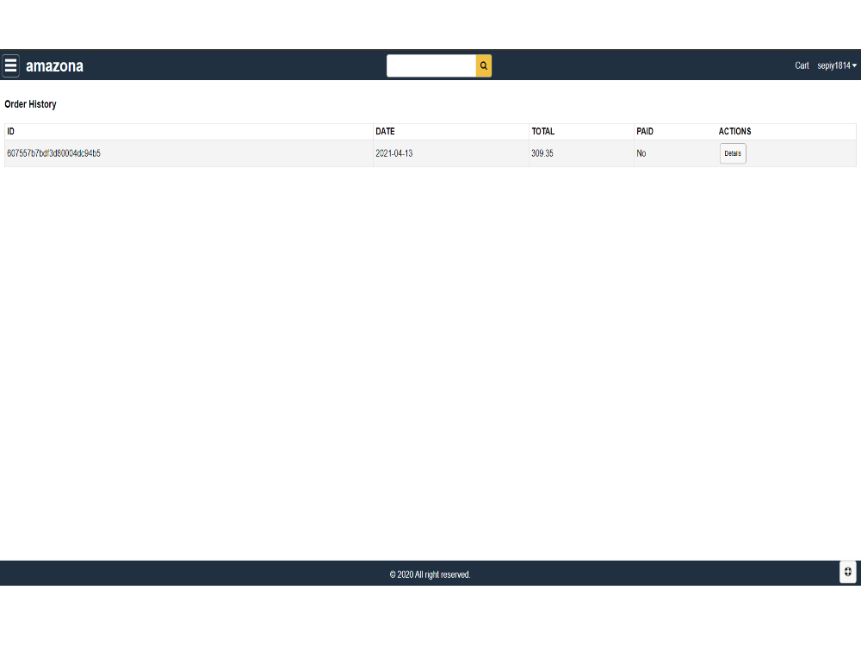
Task: Click the TOTAL header in the table
Action: (542, 131)
